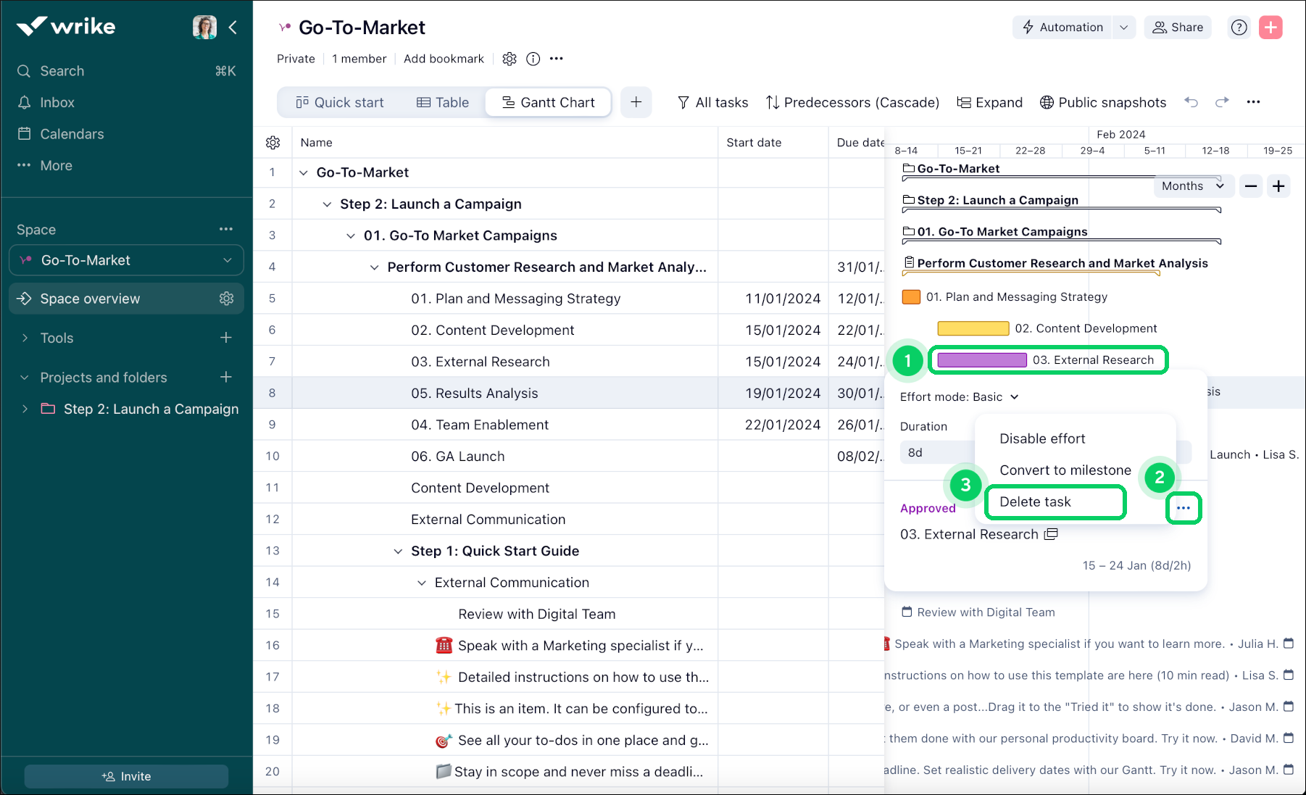Click the undo arrow icon
1306x795 pixels.
point(1191,102)
